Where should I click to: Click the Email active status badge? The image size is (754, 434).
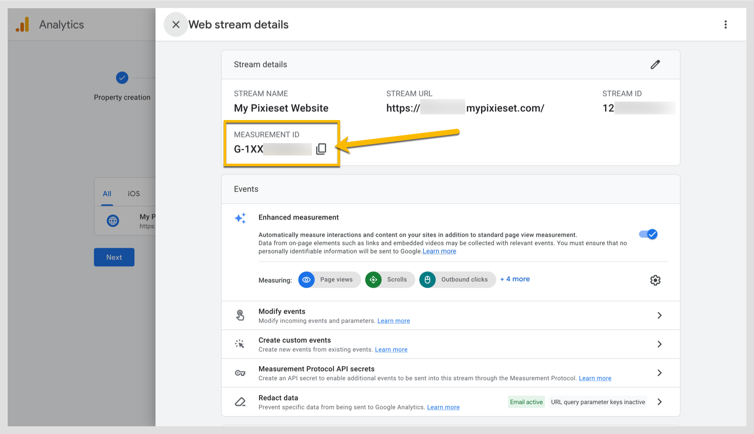[x=526, y=402]
